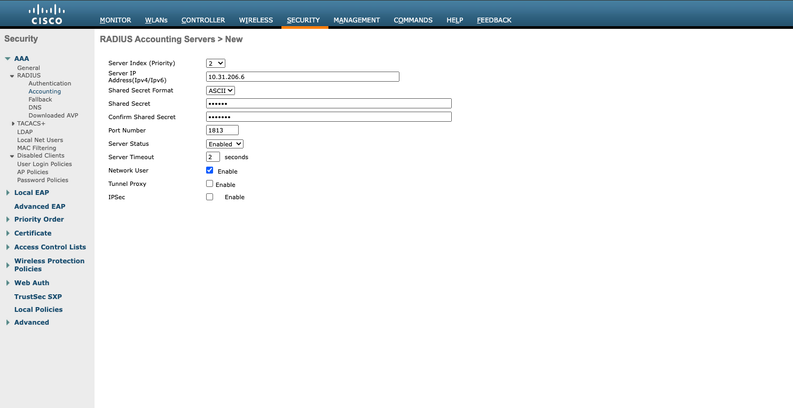
Task: Enable the Tunnel Proxy checkbox
Action: click(210, 184)
